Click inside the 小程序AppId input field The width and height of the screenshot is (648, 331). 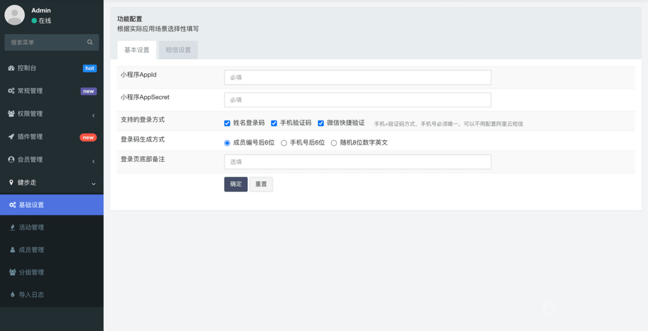357,77
